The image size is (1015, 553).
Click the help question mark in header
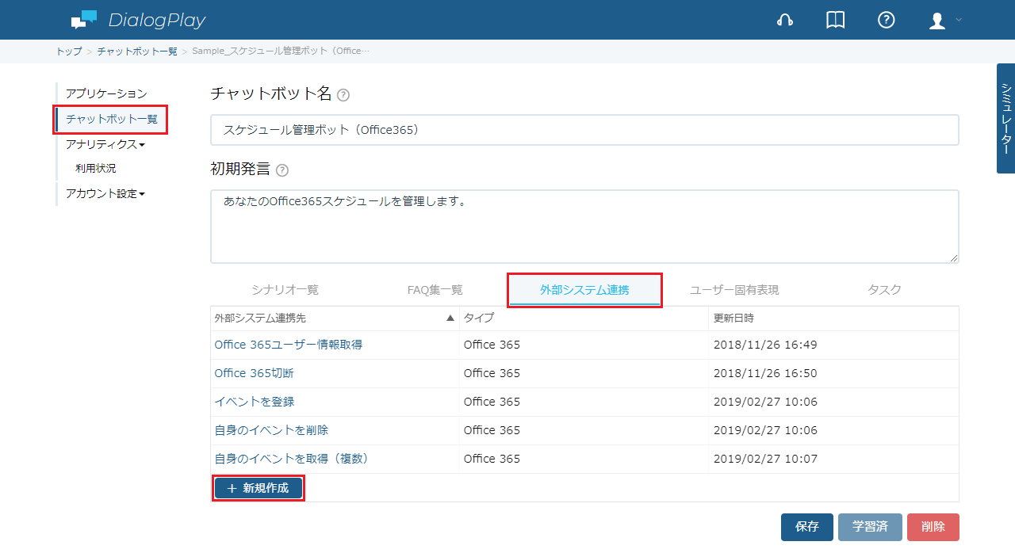click(887, 21)
